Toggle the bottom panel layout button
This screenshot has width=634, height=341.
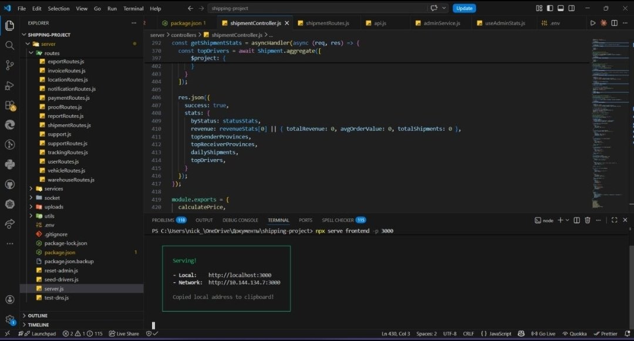coord(561,8)
